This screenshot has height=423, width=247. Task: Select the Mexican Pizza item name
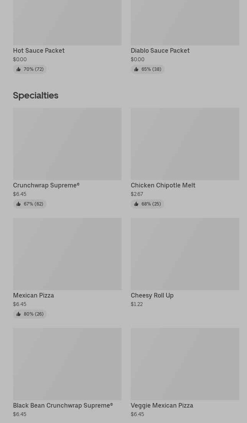coord(33,295)
